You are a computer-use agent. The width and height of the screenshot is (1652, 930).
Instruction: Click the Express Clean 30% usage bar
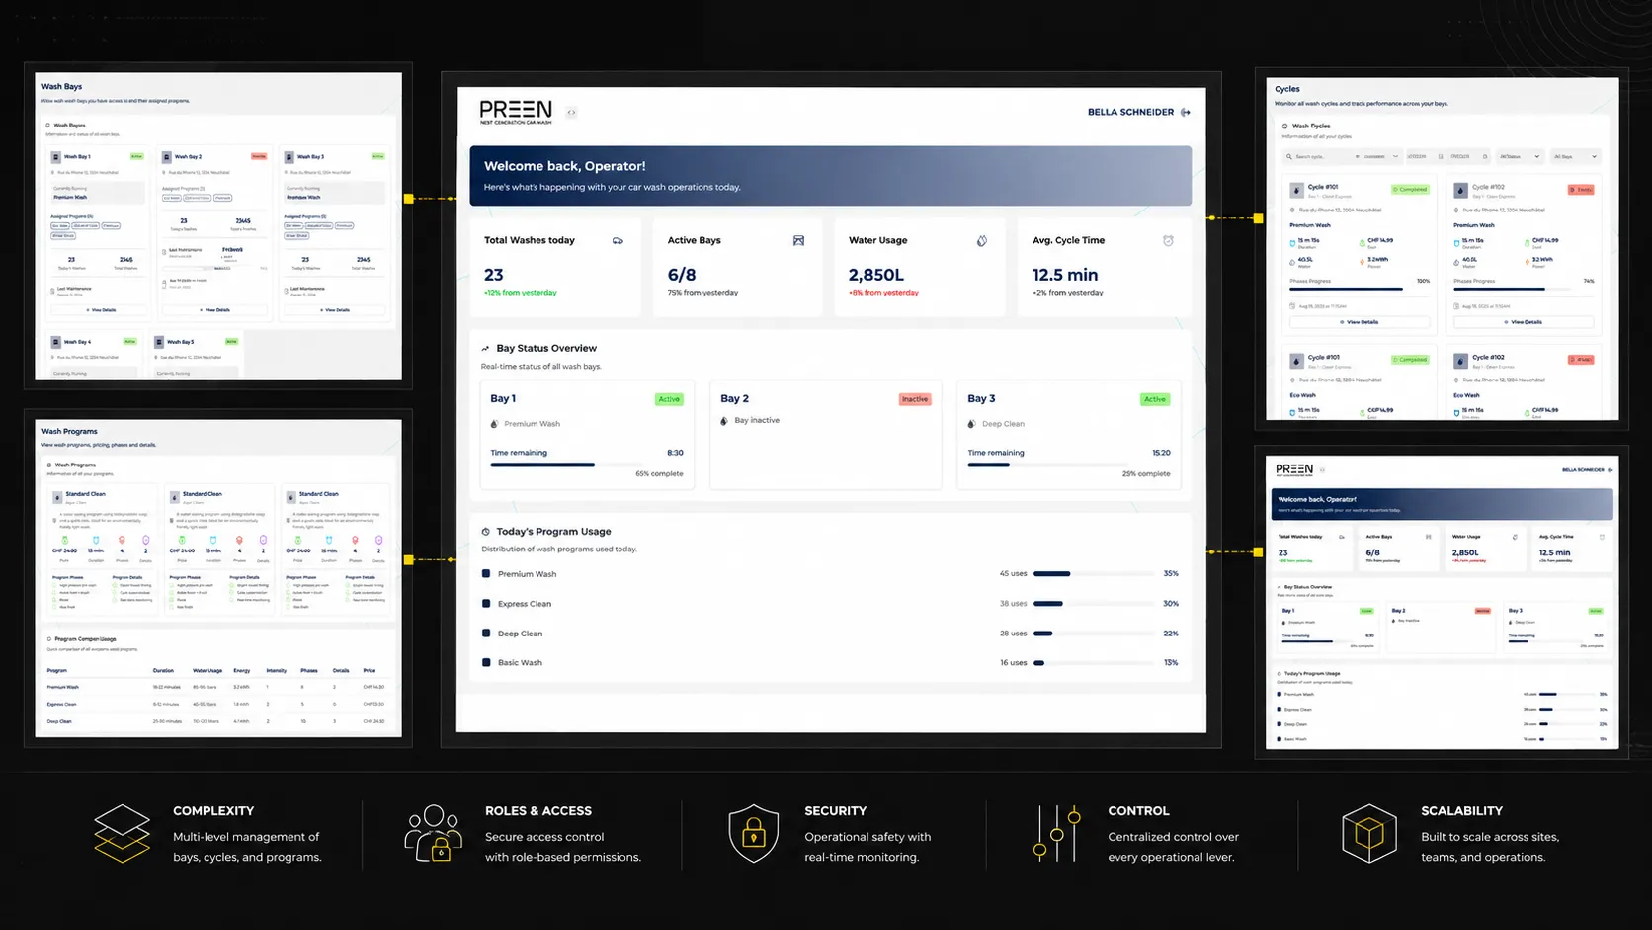tap(1093, 603)
